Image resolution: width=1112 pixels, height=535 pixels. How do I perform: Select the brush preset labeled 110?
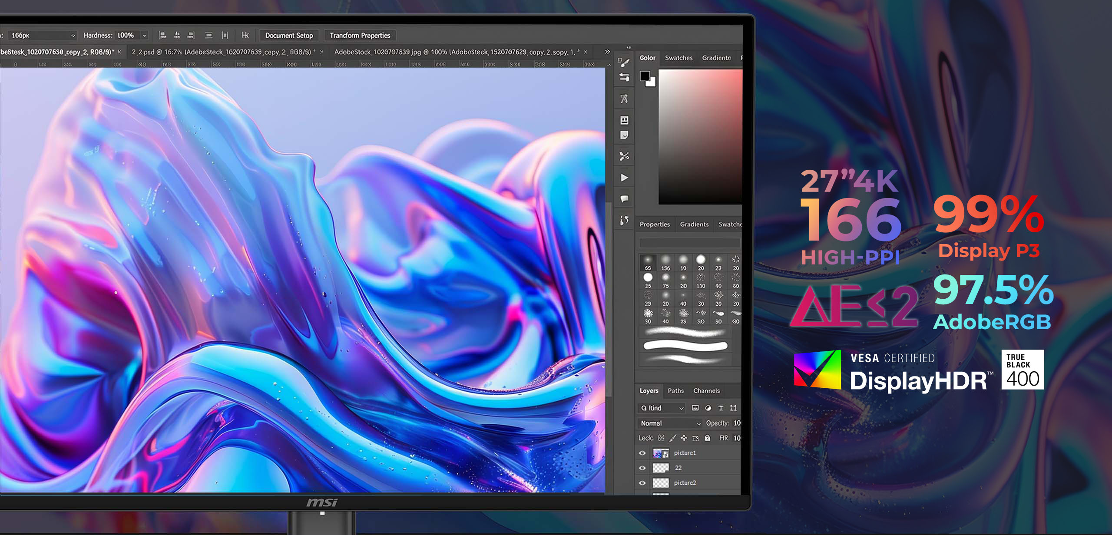click(701, 281)
